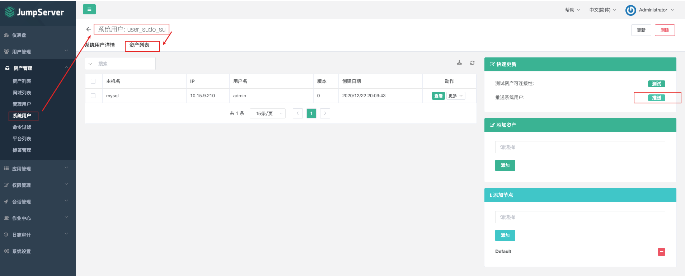
Task: Open the 请选择 field under 添加资产
Action: [x=580, y=147]
